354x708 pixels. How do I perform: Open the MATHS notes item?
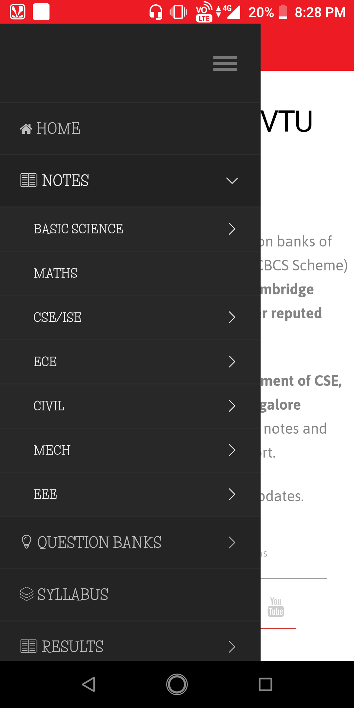tap(56, 273)
